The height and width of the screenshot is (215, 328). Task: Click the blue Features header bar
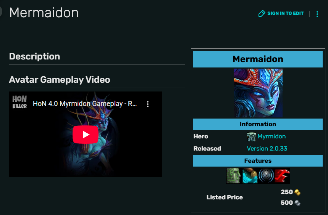tap(258, 161)
